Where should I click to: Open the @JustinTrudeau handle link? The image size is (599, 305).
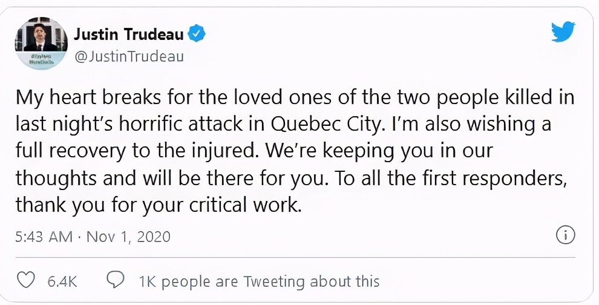click(x=129, y=56)
